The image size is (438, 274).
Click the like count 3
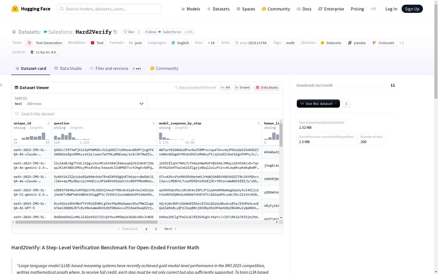coord(139,32)
